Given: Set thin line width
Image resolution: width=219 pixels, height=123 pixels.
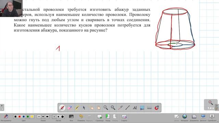Looking at the screenshot, I should pos(39,117).
